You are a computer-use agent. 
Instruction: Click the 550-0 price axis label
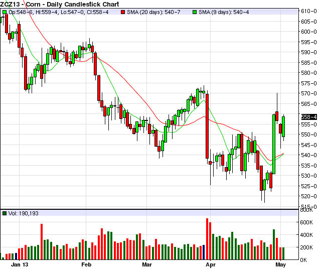coord(309,134)
